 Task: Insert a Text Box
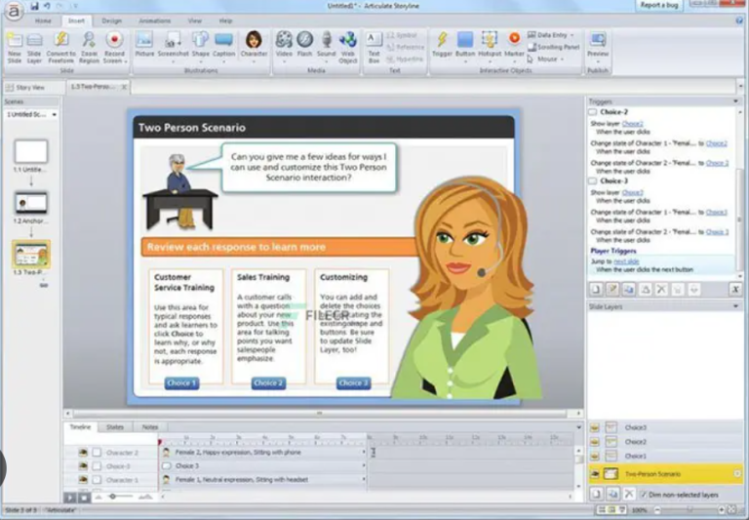374,47
